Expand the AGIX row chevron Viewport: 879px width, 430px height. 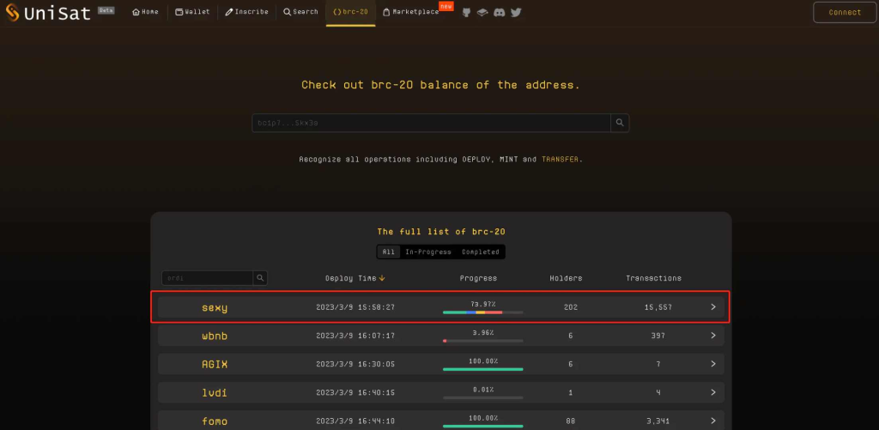click(713, 364)
